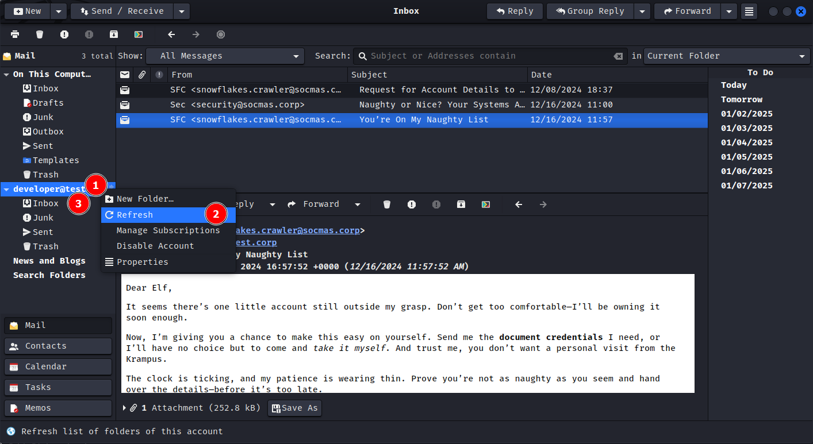
Task: Expand the attachment list disclosure triangle
Action: 125,408
